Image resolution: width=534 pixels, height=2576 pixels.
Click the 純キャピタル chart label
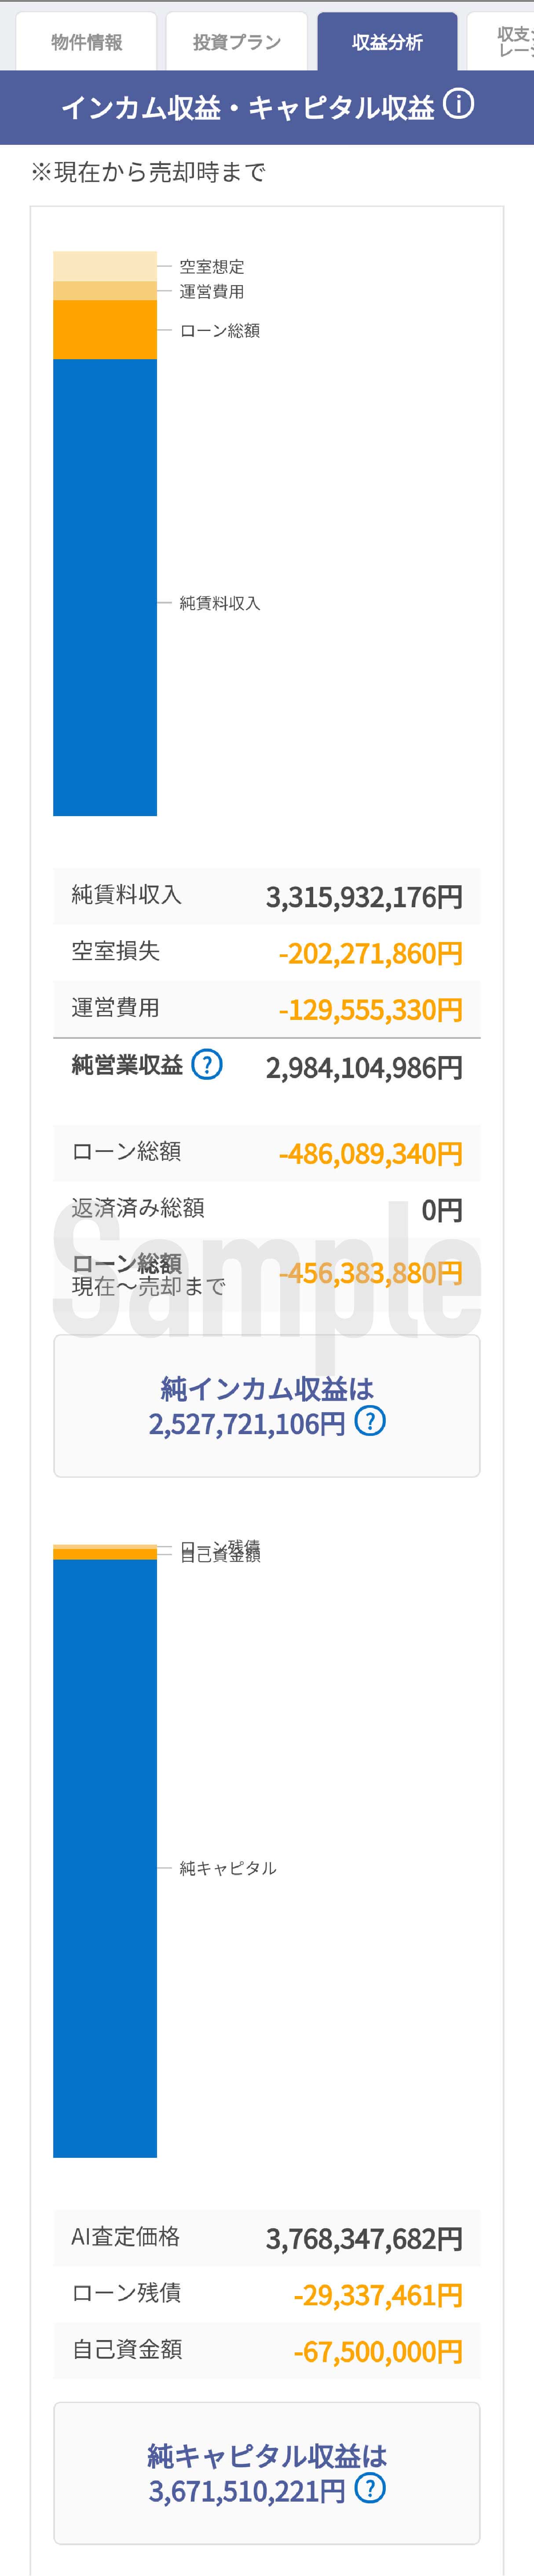228,1868
